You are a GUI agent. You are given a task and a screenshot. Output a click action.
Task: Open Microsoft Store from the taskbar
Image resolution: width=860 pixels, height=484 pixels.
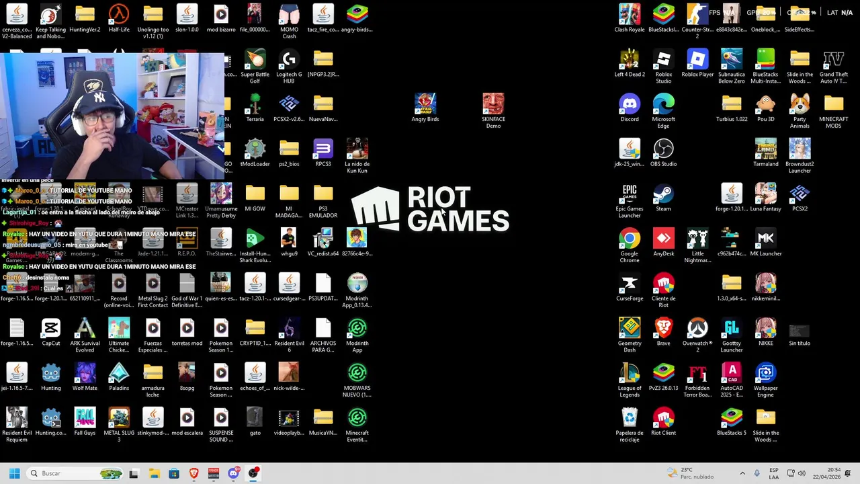point(174,473)
